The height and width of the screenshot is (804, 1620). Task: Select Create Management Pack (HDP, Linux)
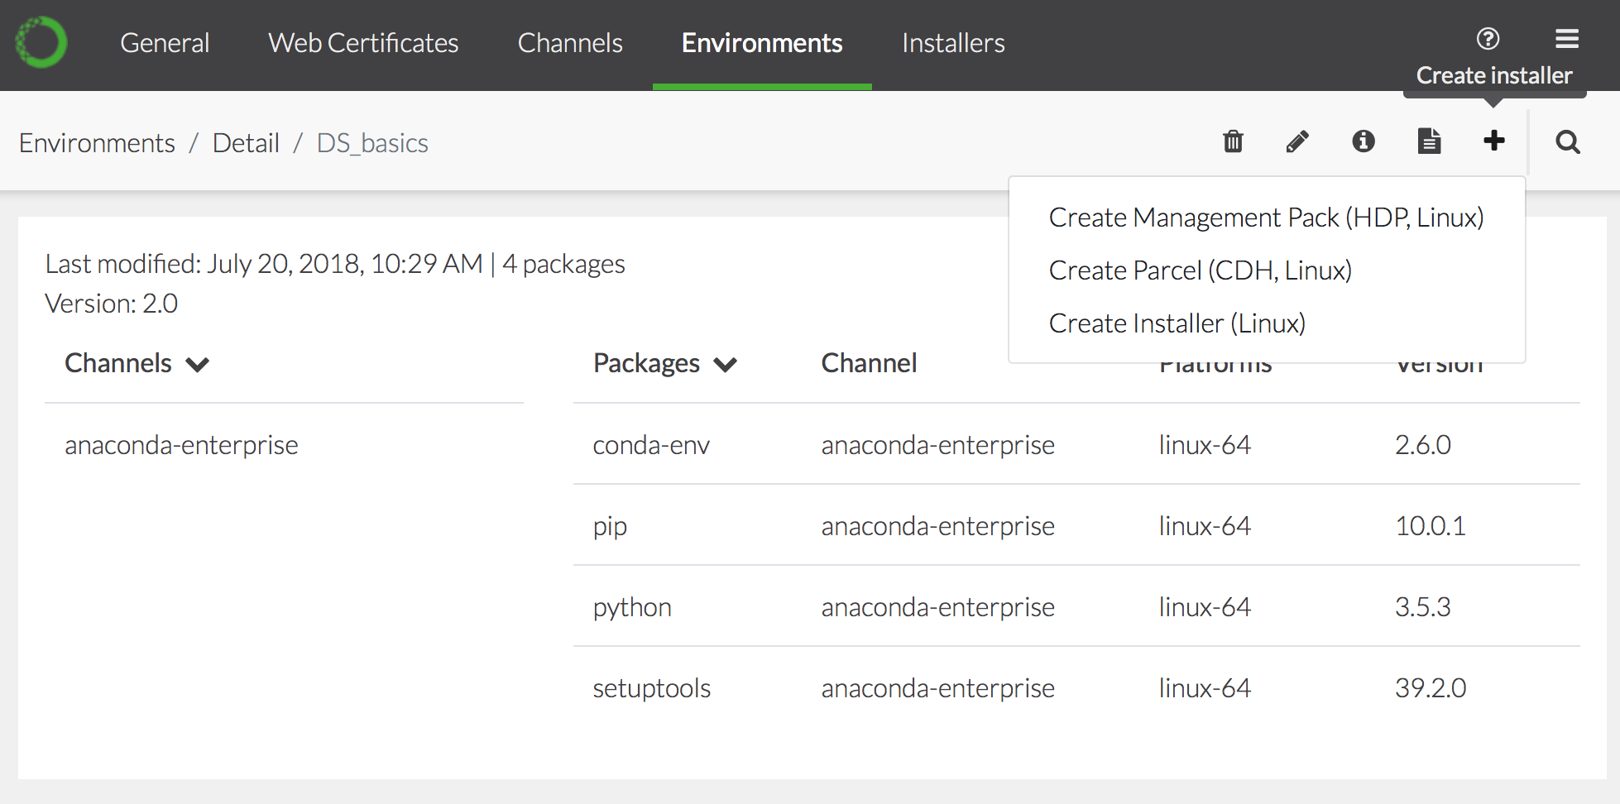1265,218
